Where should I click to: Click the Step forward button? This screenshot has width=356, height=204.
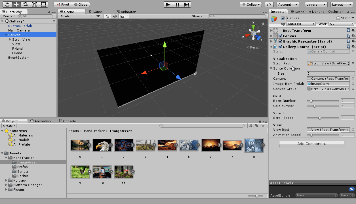pyautogui.click(x=186, y=4)
